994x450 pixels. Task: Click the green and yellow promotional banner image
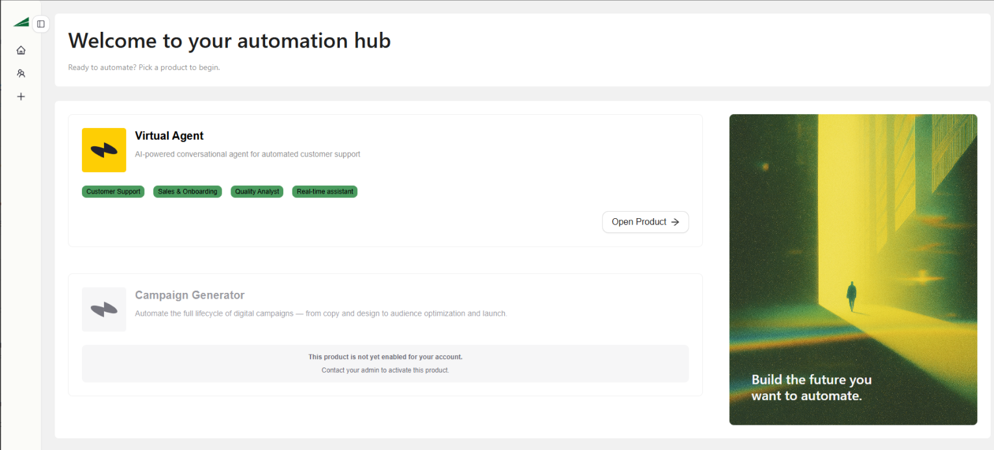[x=853, y=269]
